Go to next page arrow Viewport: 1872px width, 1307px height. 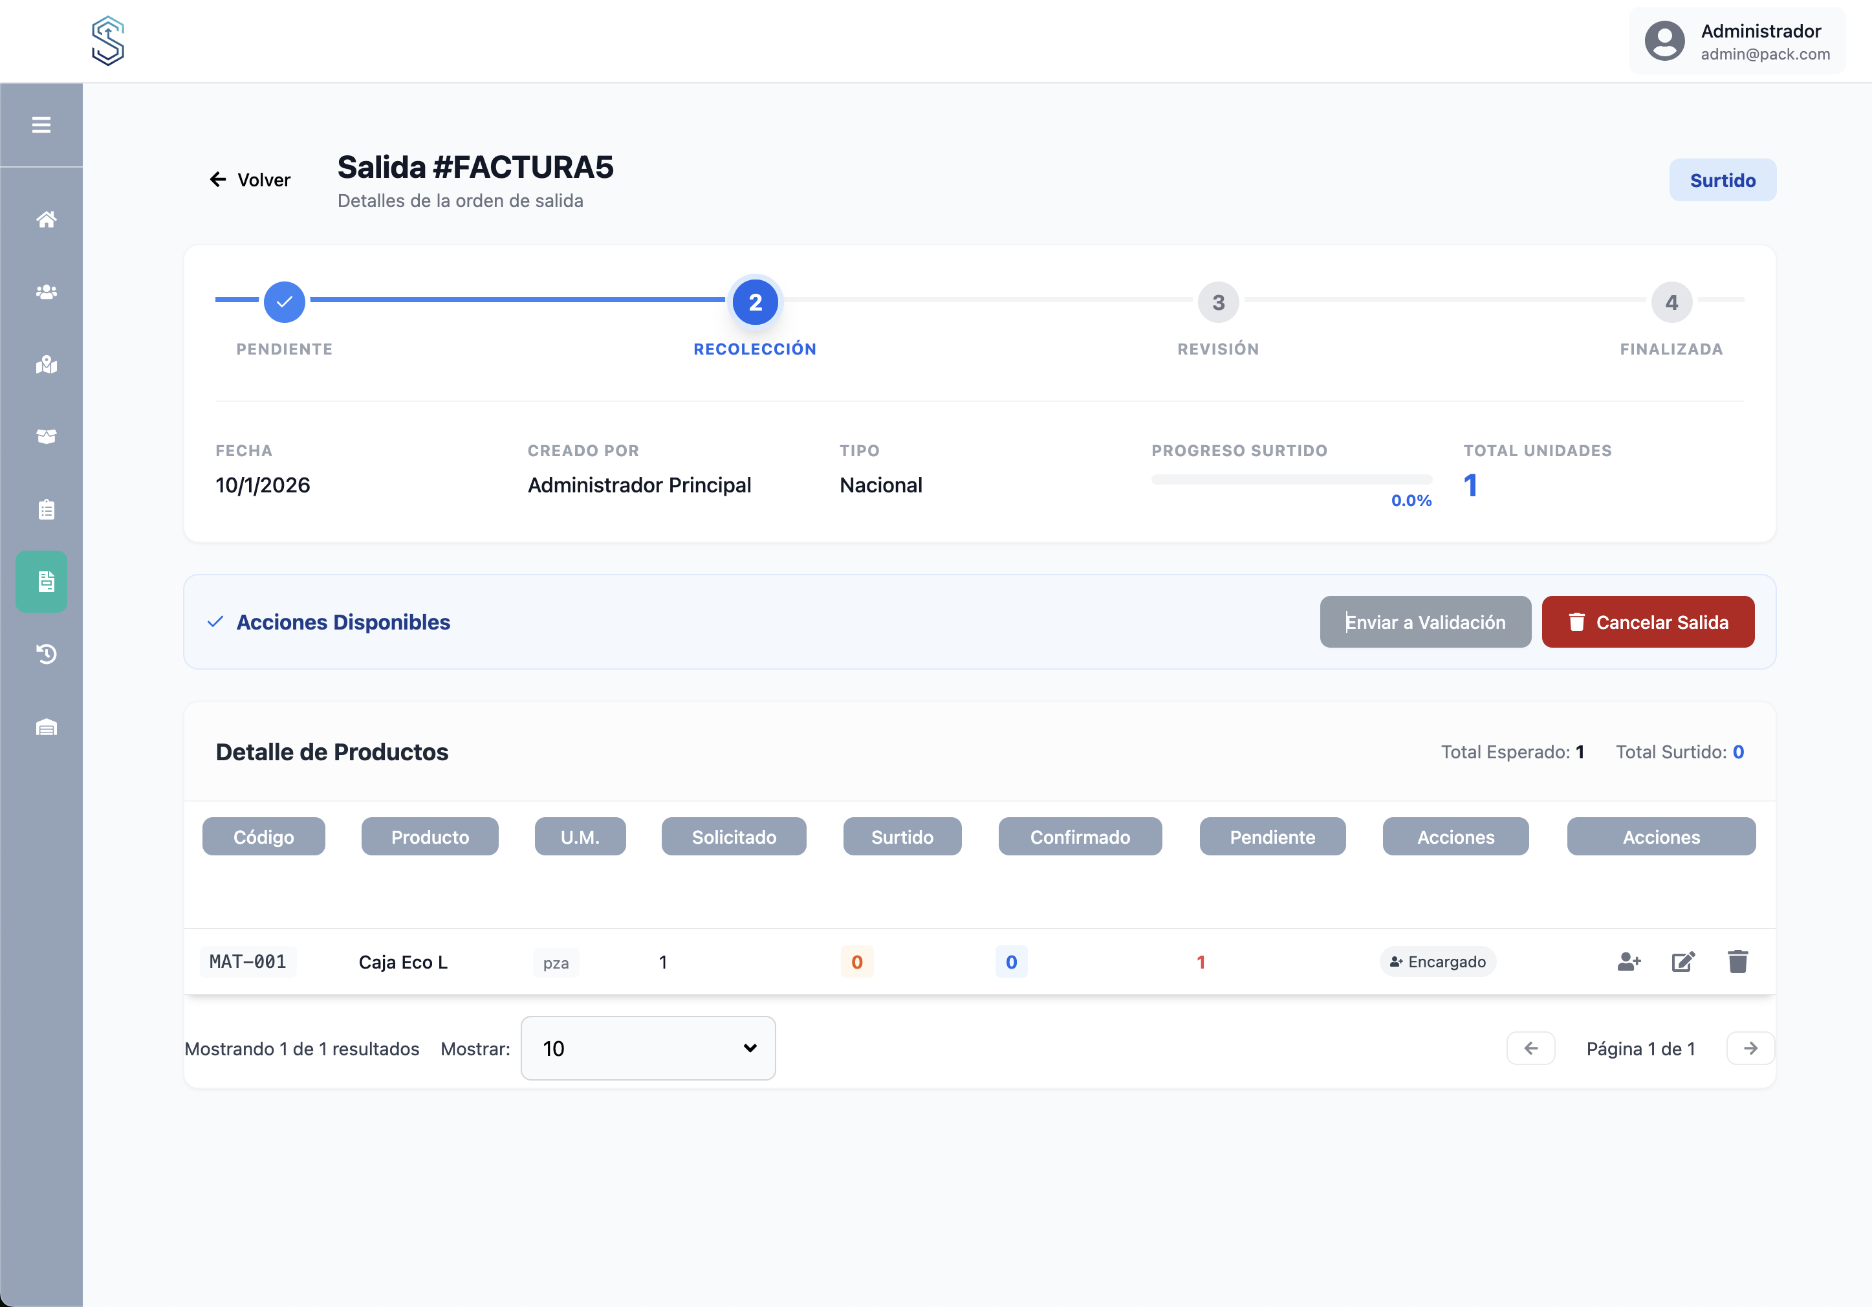click(x=1750, y=1049)
